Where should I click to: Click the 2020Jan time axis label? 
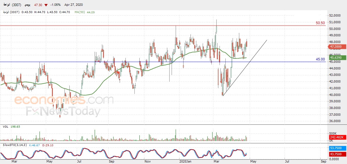click(x=186, y=162)
